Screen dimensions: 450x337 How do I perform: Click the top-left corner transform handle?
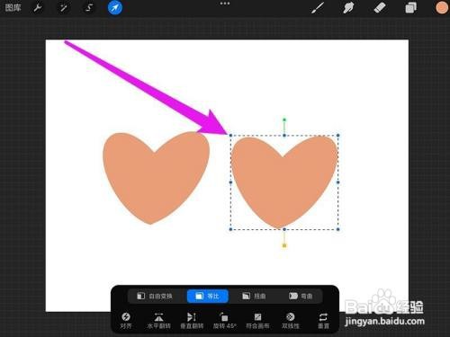[x=230, y=136]
